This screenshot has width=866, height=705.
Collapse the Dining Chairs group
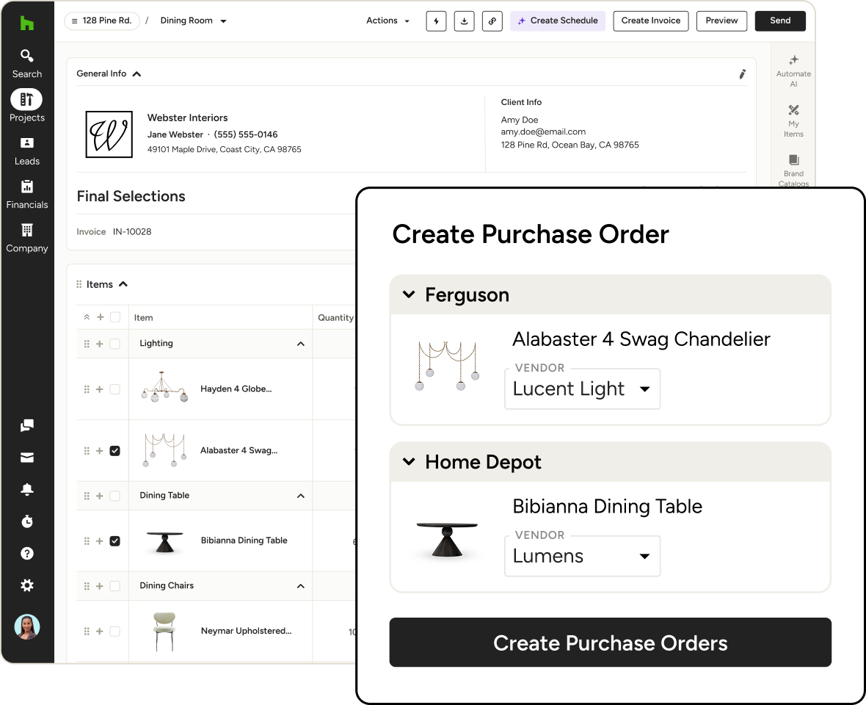pos(300,585)
